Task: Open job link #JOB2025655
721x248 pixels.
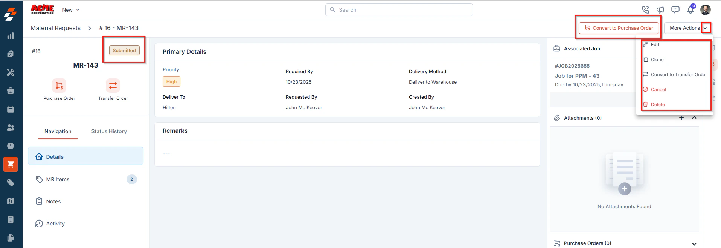Action: pos(572,66)
